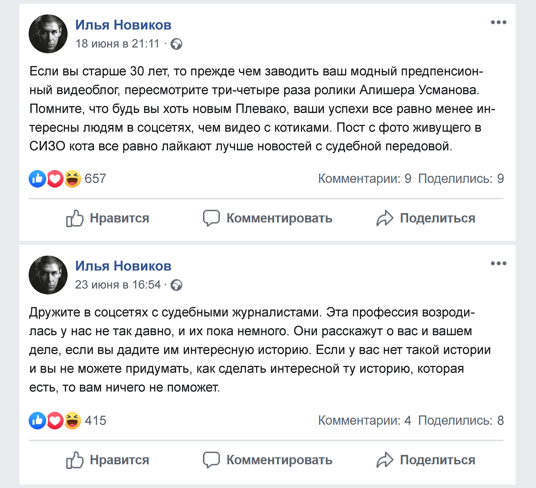536x488 pixels.
Task: Open the three-dot menu on the 18 июня post
Action: point(498,23)
